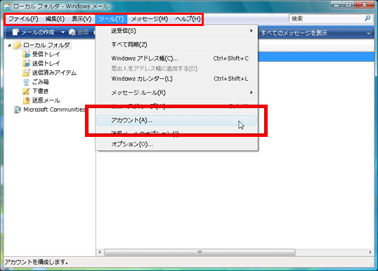Click the new mail icon in the toolbar
Viewport: 378px width, 271px height.
(15, 32)
